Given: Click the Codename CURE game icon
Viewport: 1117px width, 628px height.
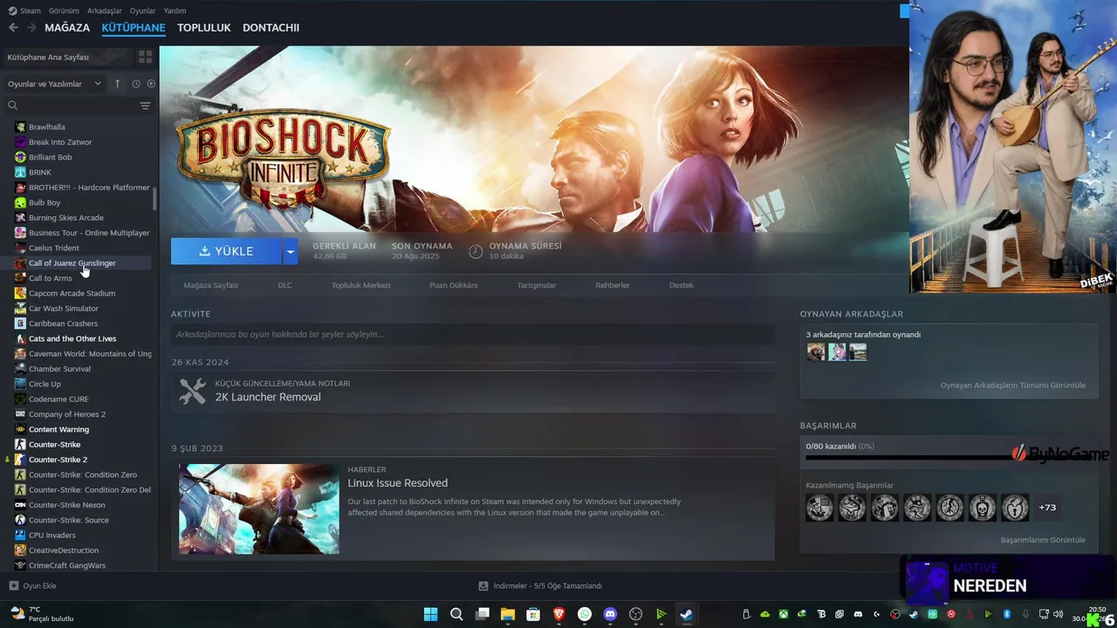Looking at the screenshot, I should [x=20, y=399].
